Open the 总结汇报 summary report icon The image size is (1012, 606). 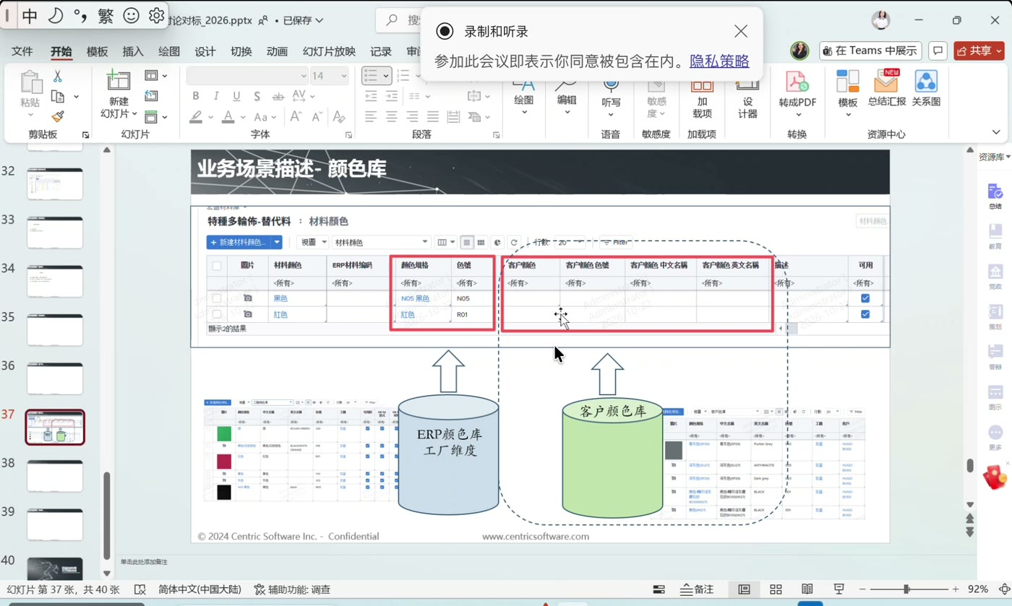[x=886, y=81]
